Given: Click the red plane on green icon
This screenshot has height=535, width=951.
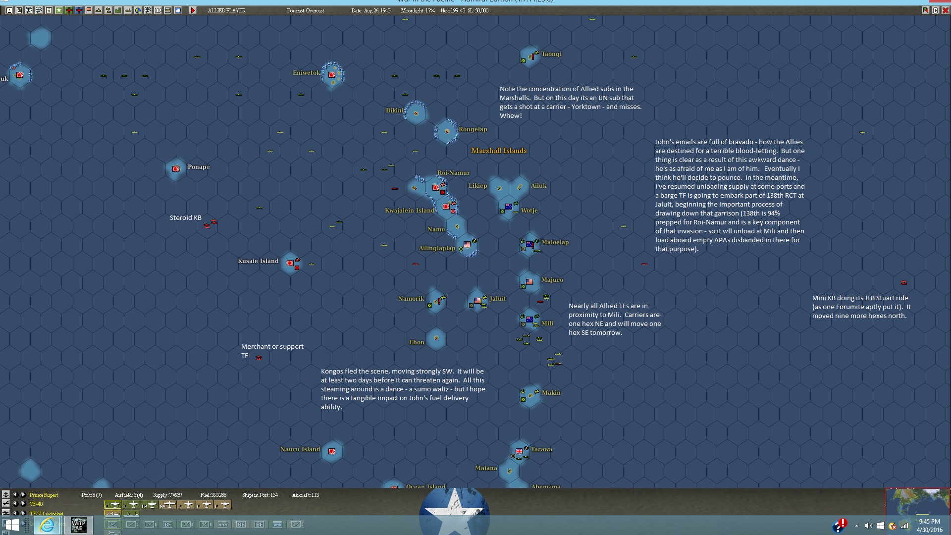Looking at the screenshot, I should click(69, 10).
